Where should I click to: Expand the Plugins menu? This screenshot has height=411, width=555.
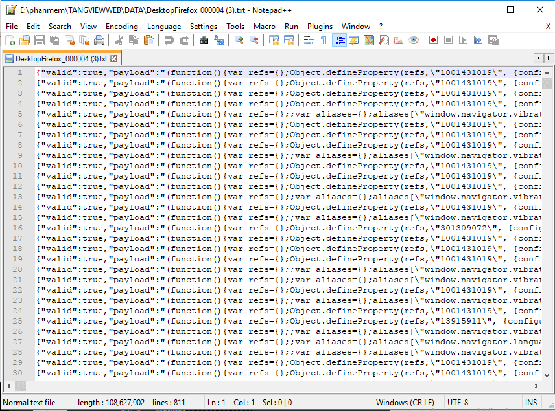[320, 27]
